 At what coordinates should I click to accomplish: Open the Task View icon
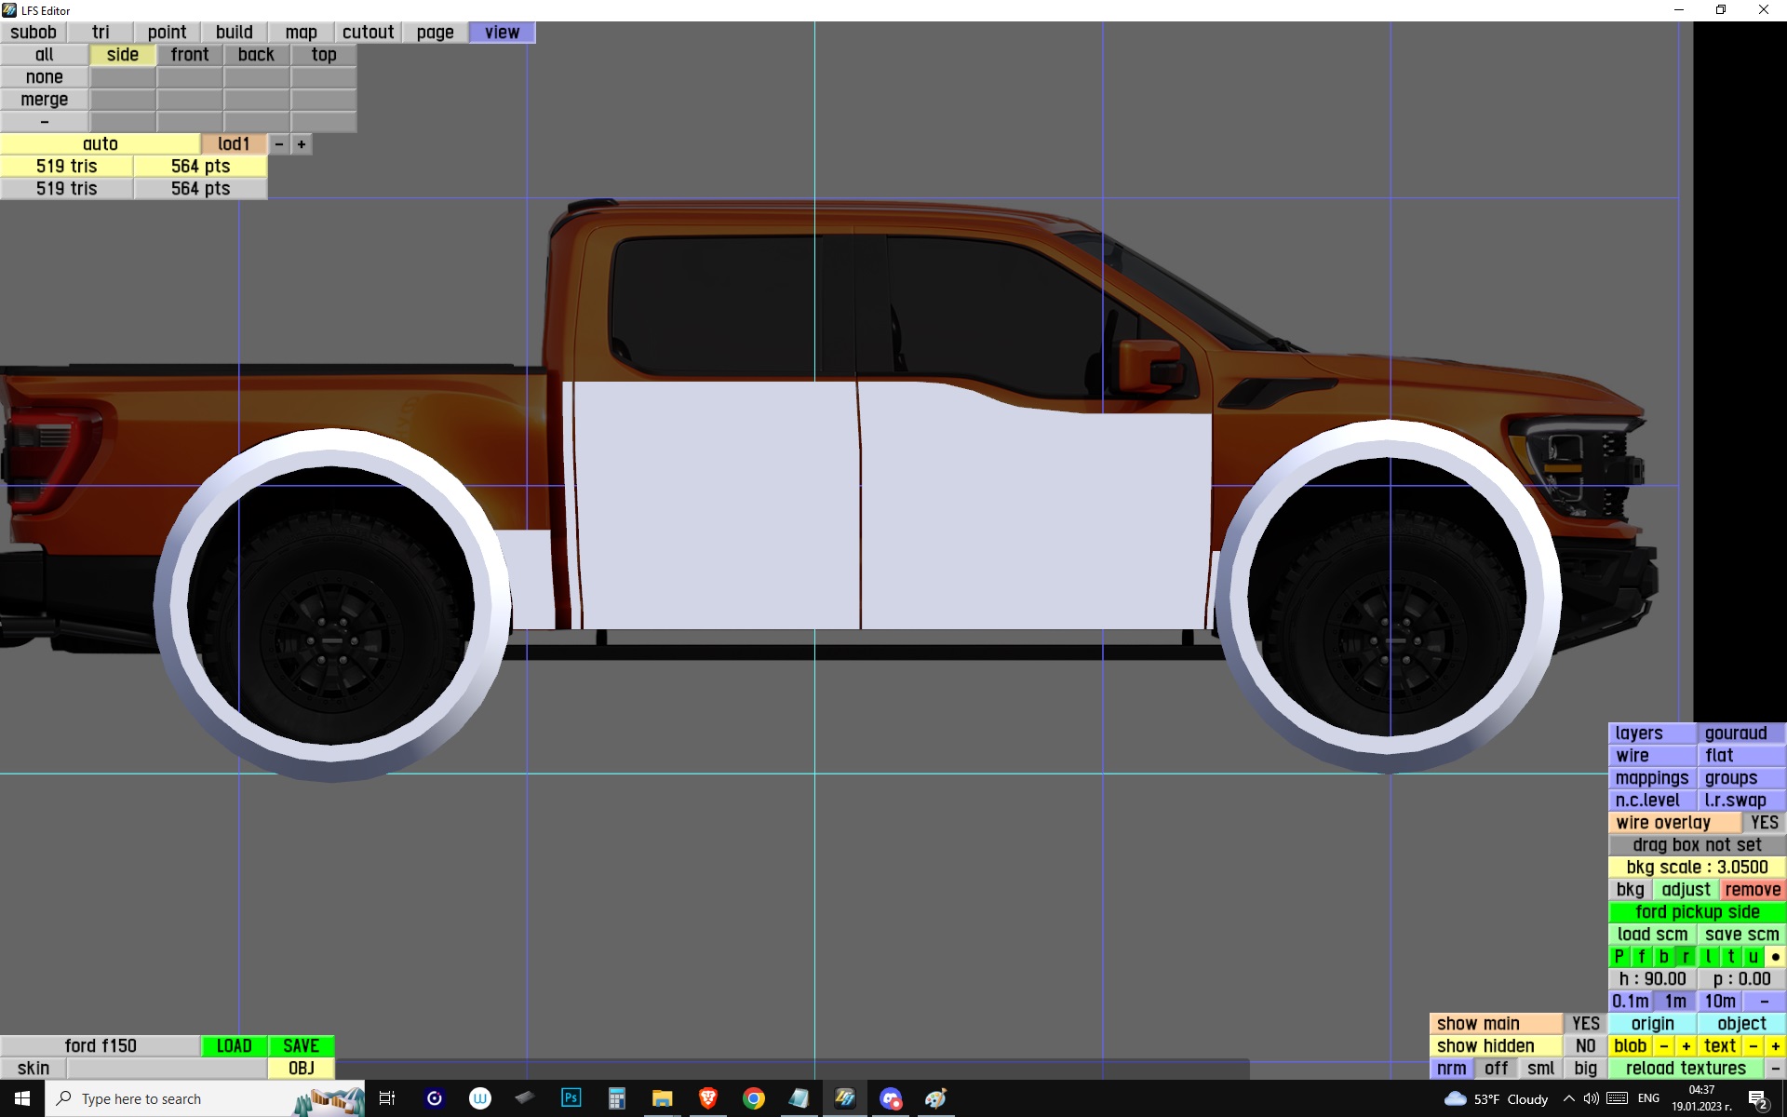(387, 1098)
